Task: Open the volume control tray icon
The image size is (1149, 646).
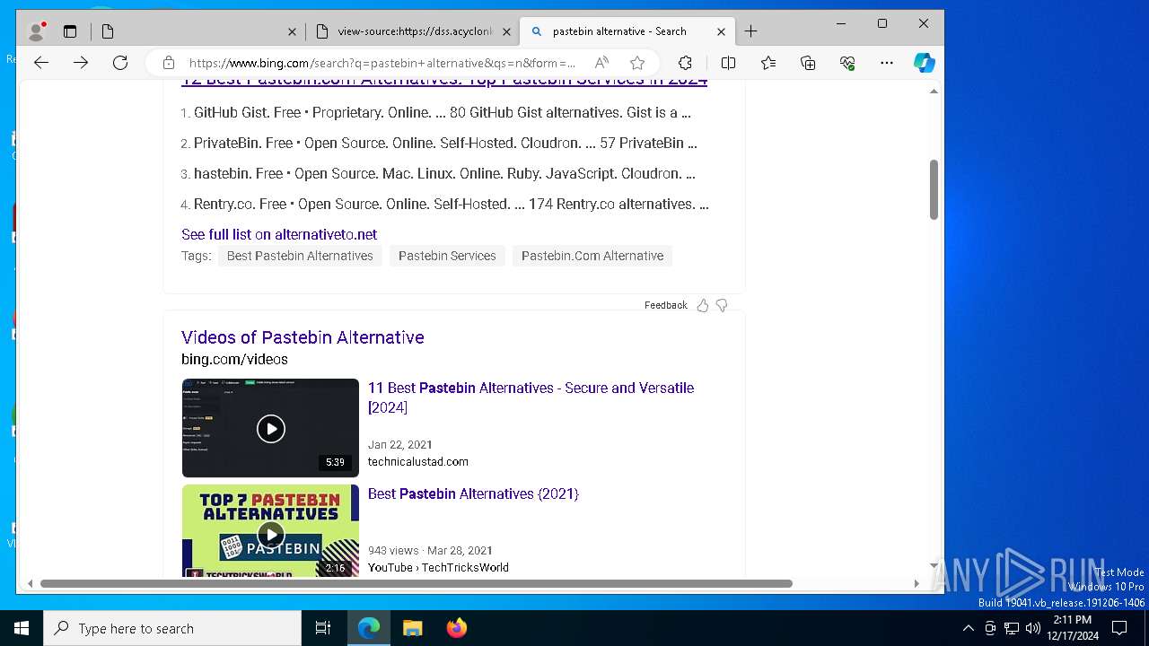Action: click(x=1033, y=628)
